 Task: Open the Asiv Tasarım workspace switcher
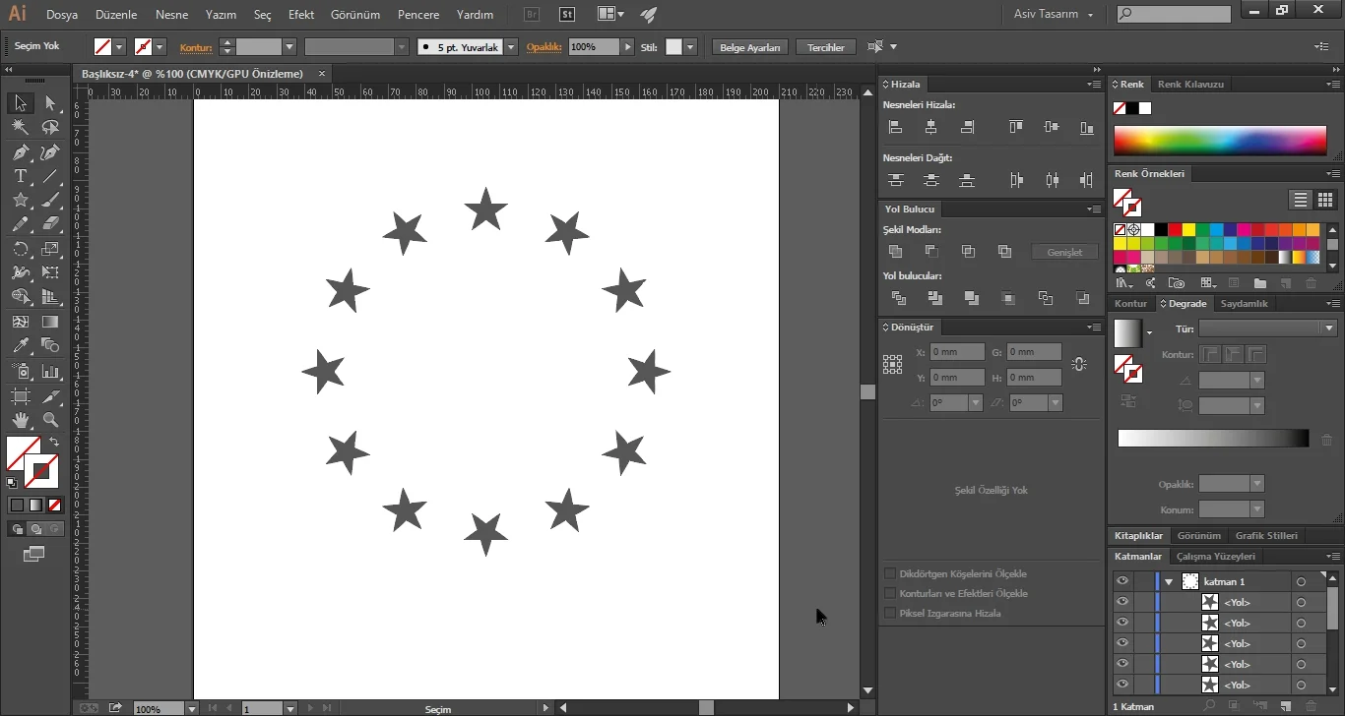[x=1054, y=14]
